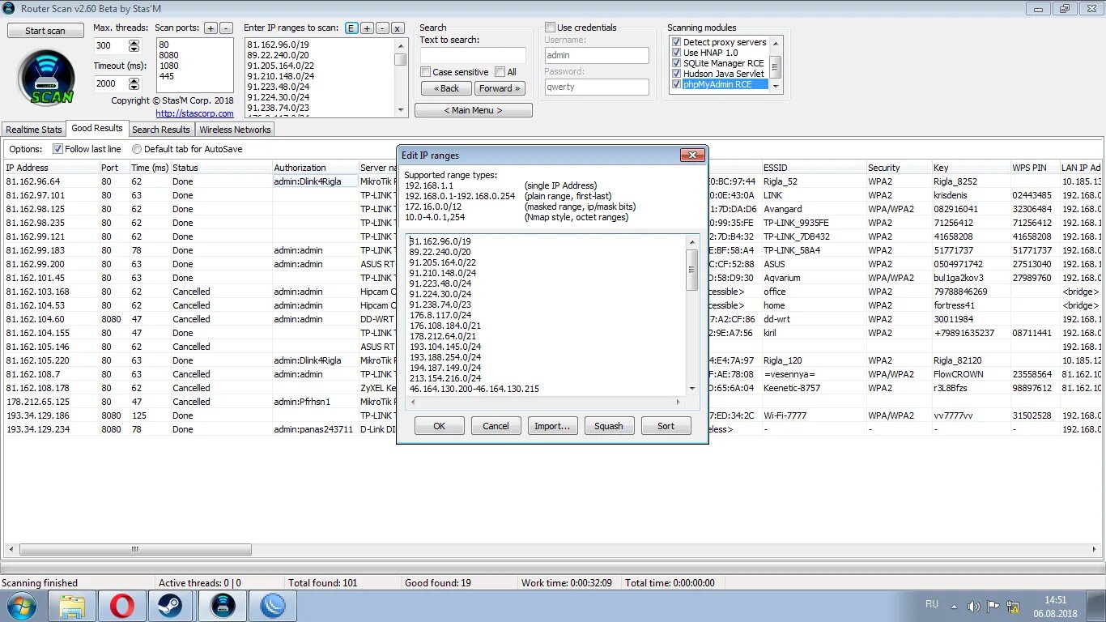Click the Edit IP ranges vertical scrollbar thumb
The height and width of the screenshot is (622, 1106).
pyautogui.click(x=691, y=270)
